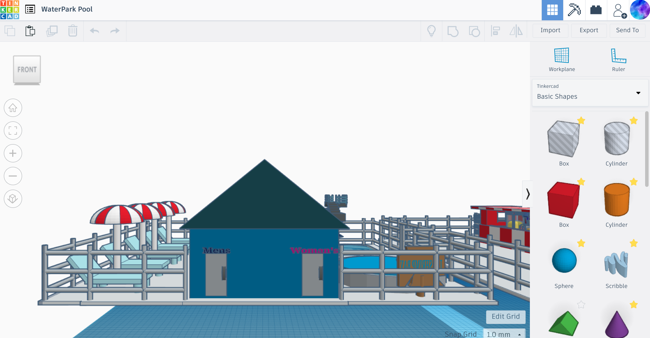The height and width of the screenshot is (338, 650).
Task: Show all hidden objects lightbulb icon
Action: (x=431, y=31)
